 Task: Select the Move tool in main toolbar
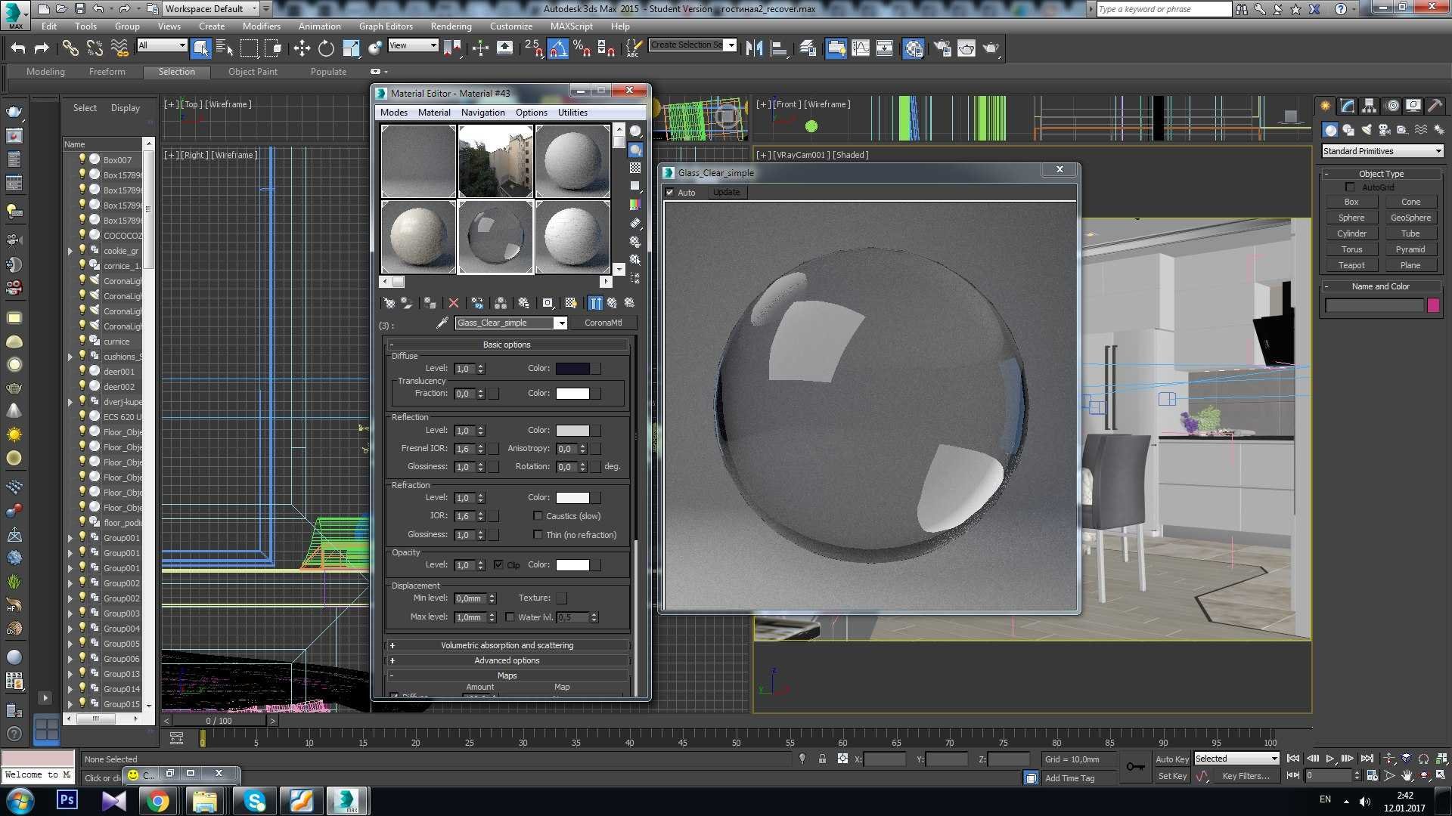click(x=302, y=48)
